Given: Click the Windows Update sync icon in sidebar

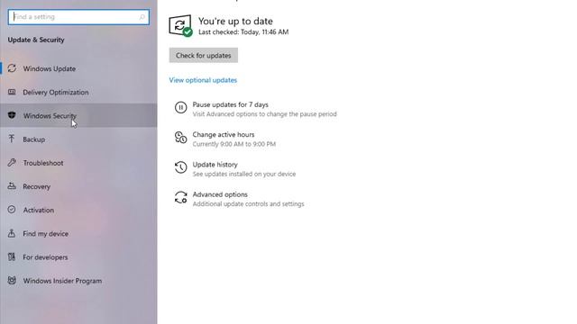Looking at the screenshot, I should [12, 68].
